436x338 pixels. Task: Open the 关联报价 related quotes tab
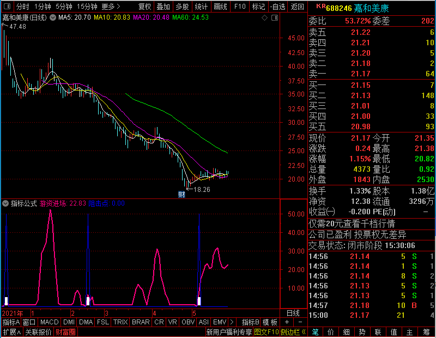pyautogui.click(x=38, y=332)
